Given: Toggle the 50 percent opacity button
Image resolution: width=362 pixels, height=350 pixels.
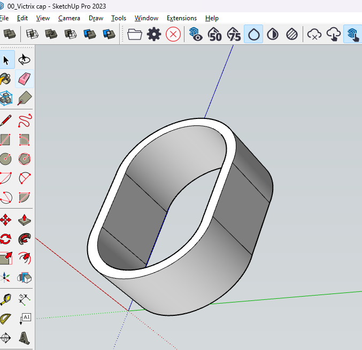Looking at the screenshot, I should [215, 35].
